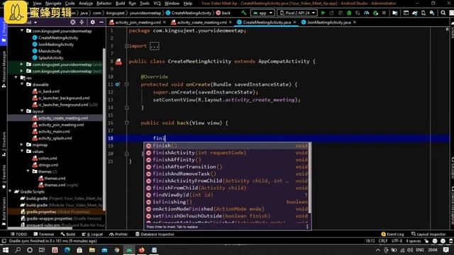Open the VCS menu
Screen dimensions: 454x255
pyautogui.click(x=157, y=4)
